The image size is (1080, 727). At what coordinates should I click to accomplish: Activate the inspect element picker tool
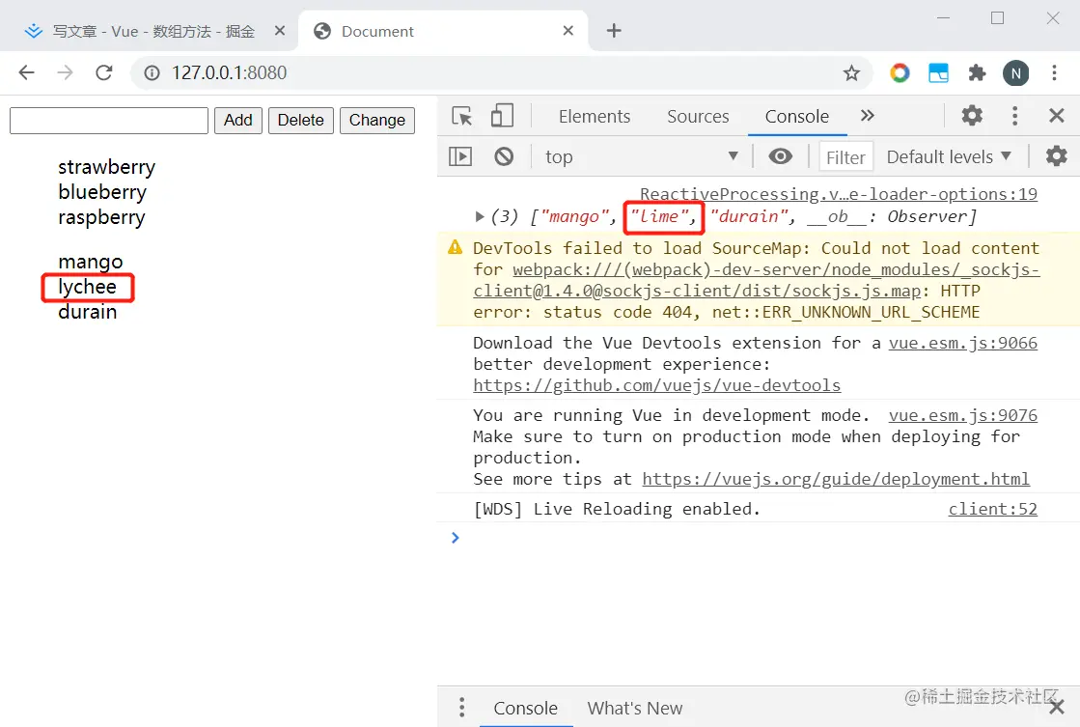[462, 116]
